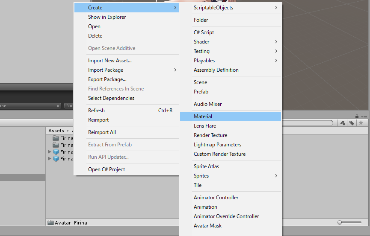Click the second Firina prefab cube icon
Image resolution: width=370 pixels, height=236 pixels.
(x=56, y=159)
